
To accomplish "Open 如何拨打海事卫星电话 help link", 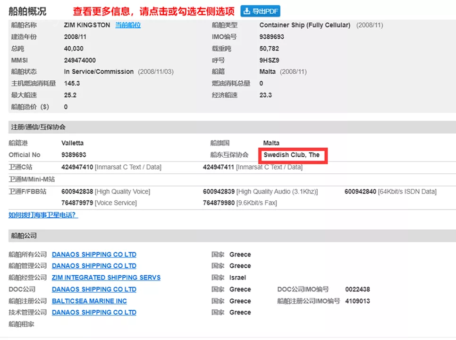I will coord(43,215).
